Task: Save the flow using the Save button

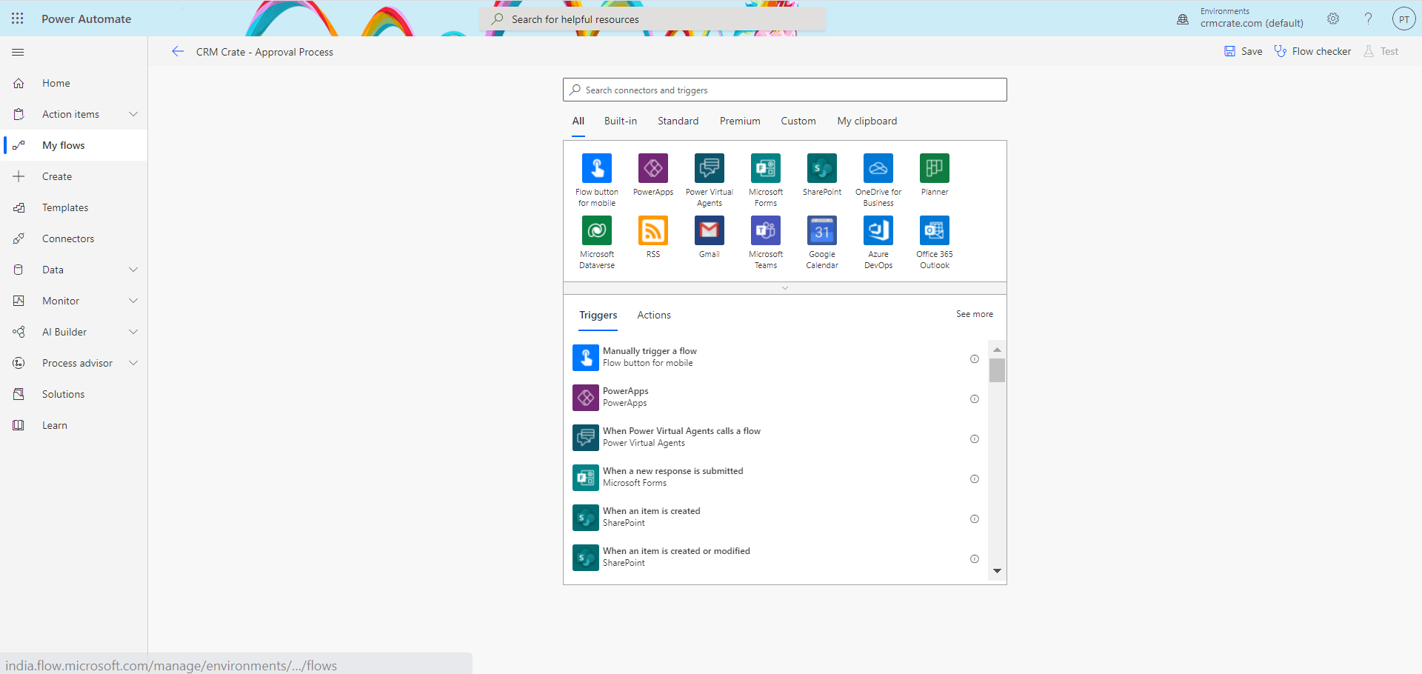Action: 1242,51
